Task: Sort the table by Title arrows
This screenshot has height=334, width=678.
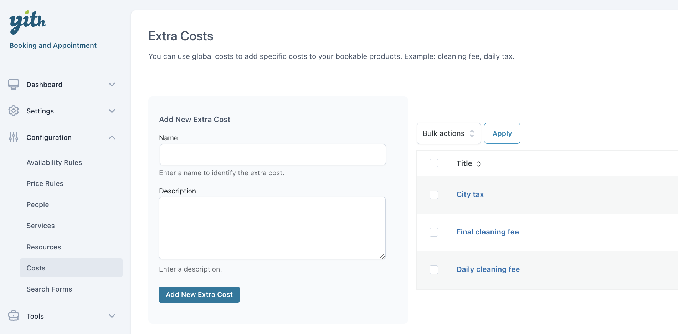Action: pyautogui.click(x=479, y=164)
